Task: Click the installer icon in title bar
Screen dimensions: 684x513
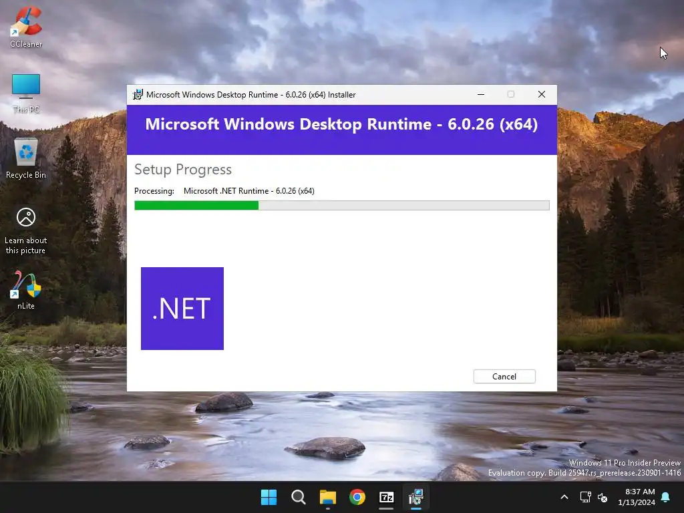Action: (x=138, y=95)
